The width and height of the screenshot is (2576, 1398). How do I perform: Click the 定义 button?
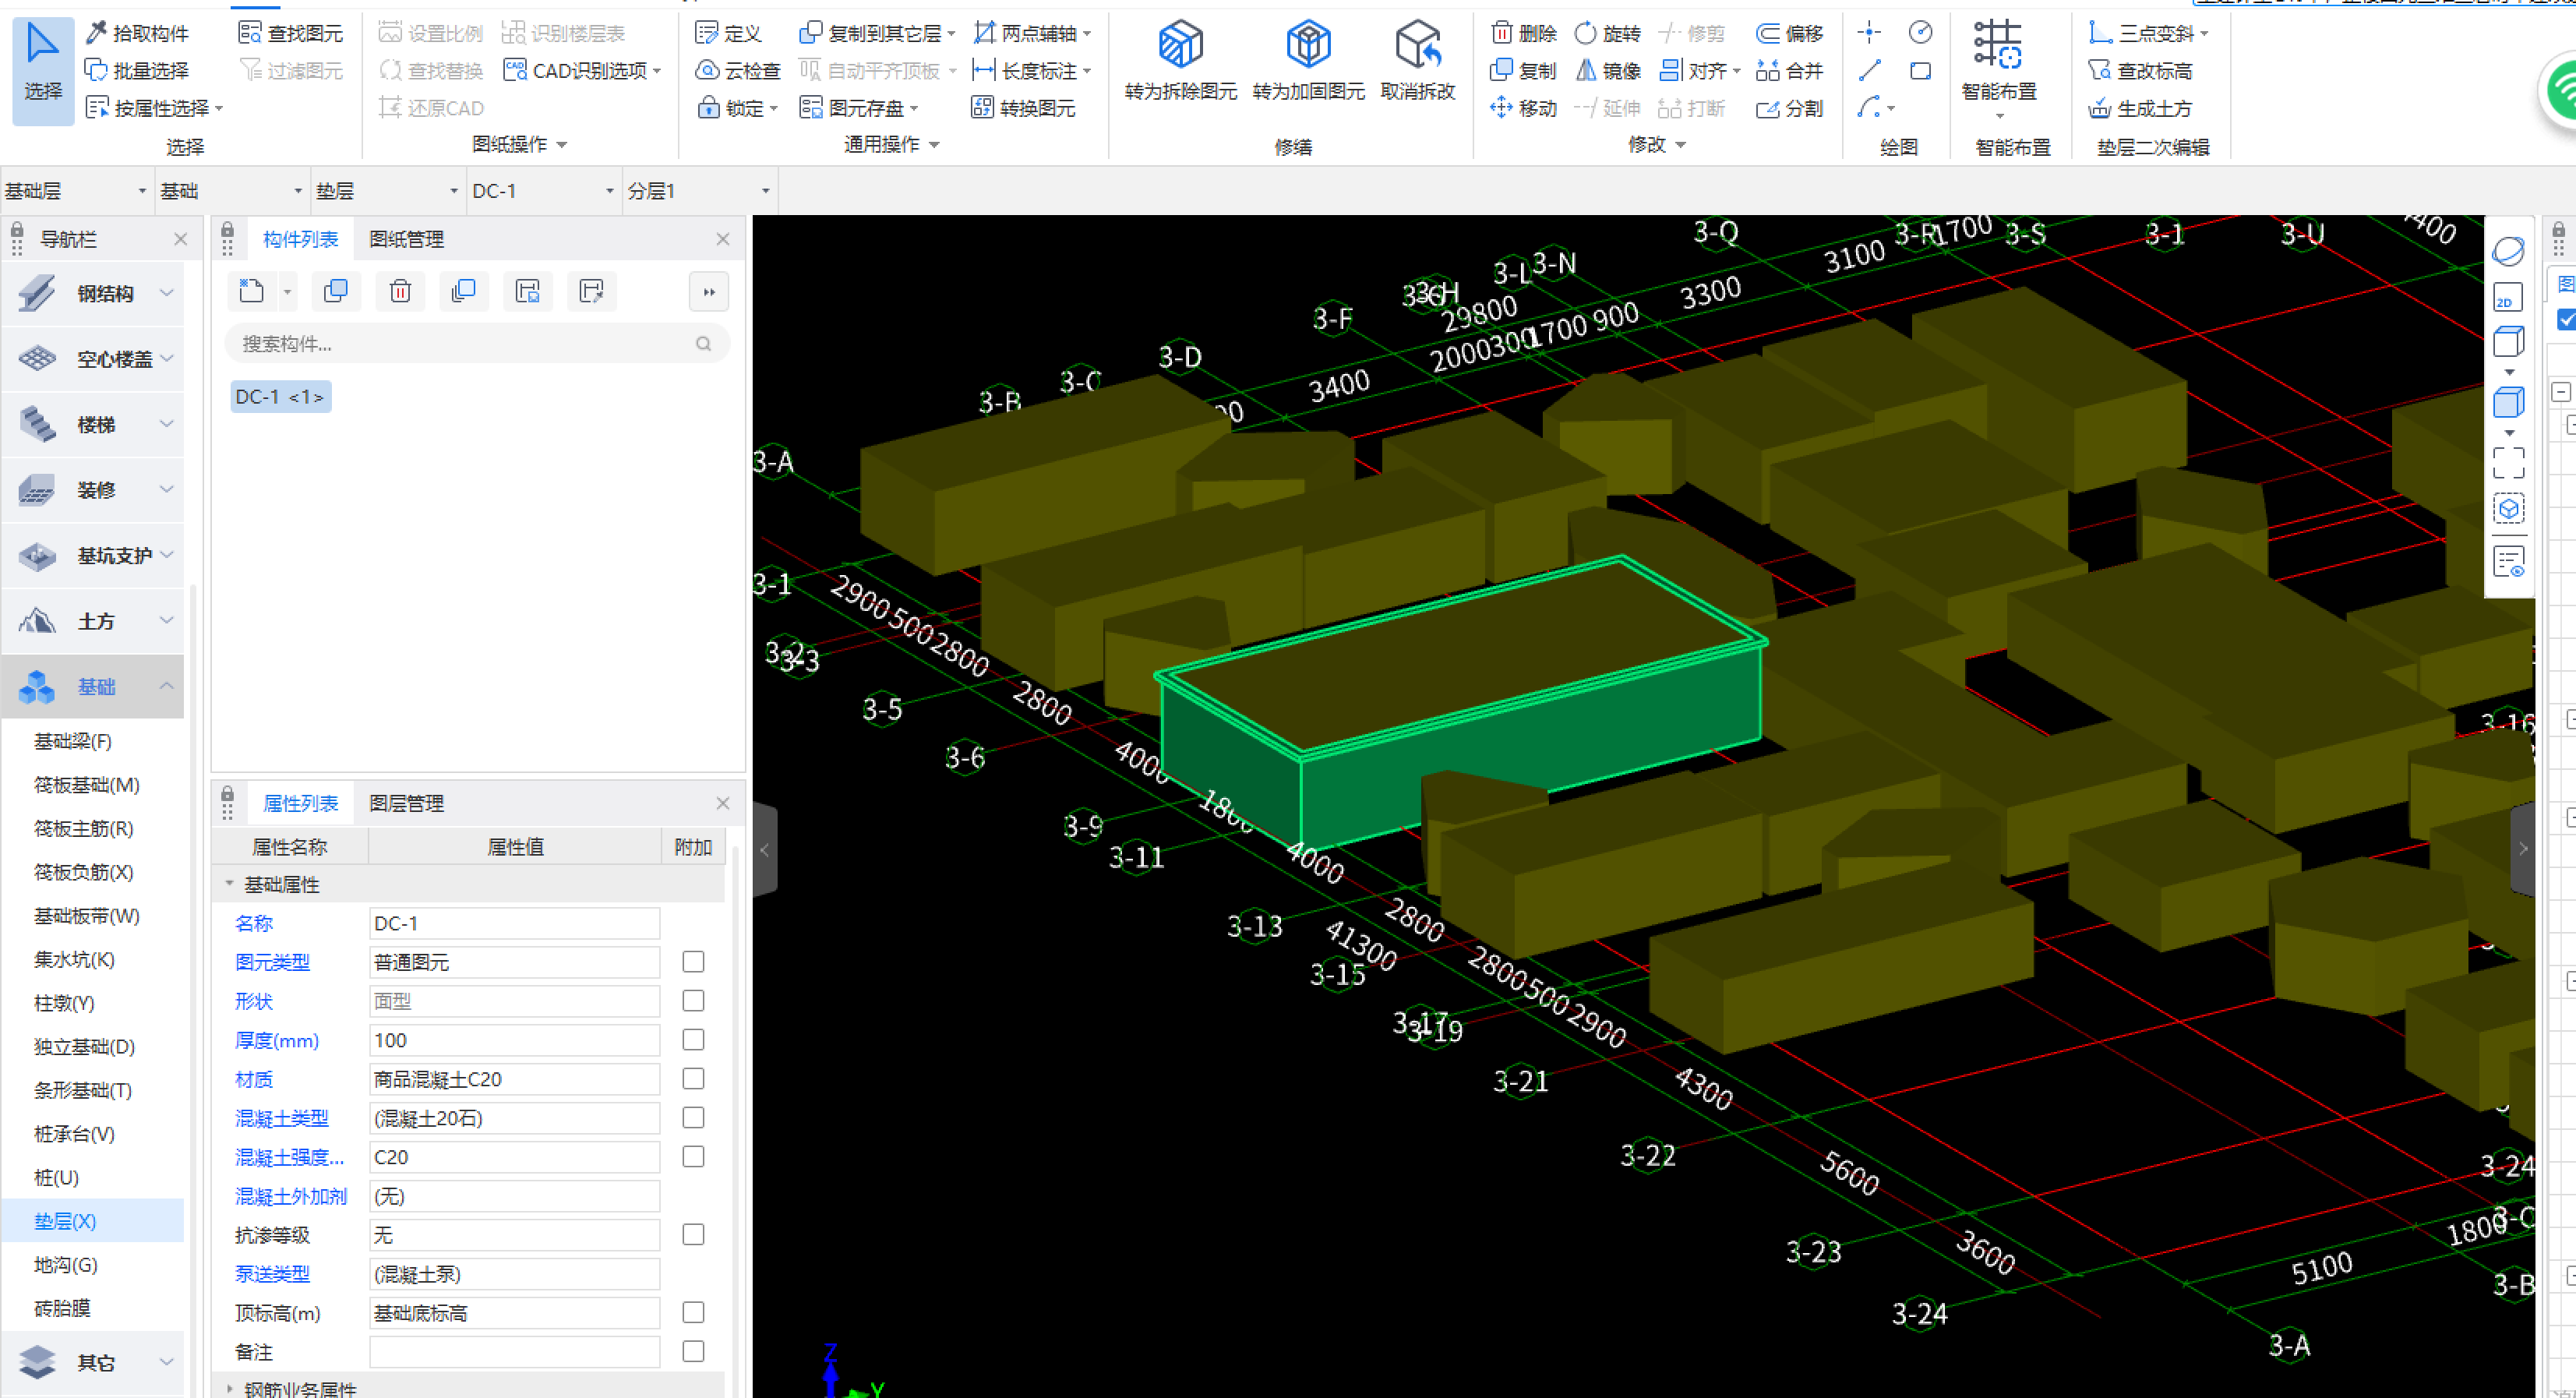point(729,33)
